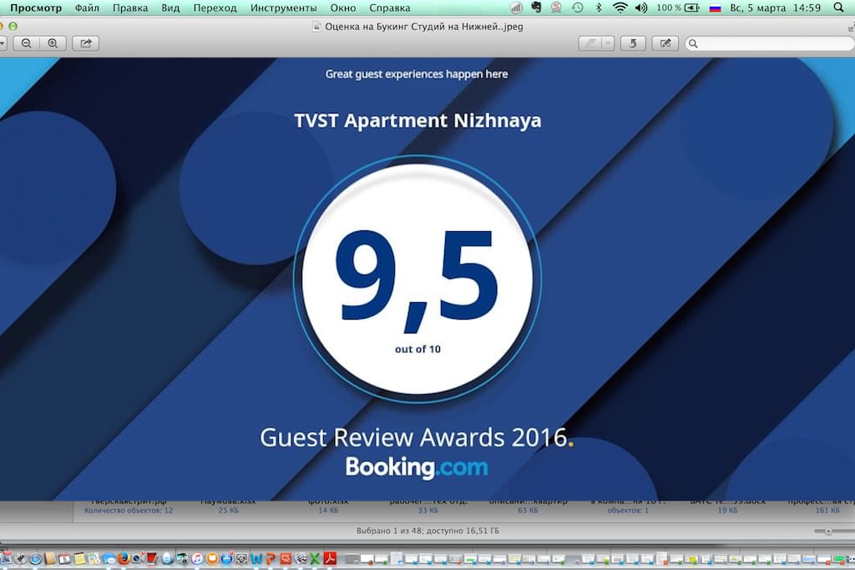Open Calendar from the Dock
Image resolution: width=855 pixels, height=570 pixels.
click(64, 558)
